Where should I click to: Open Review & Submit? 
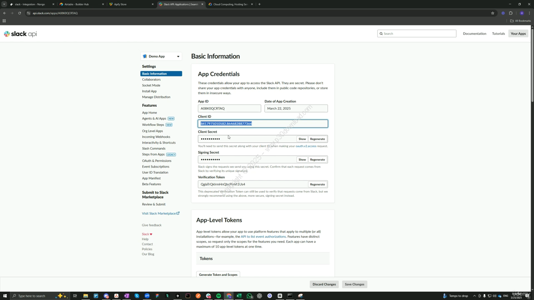tap(154, 205)
